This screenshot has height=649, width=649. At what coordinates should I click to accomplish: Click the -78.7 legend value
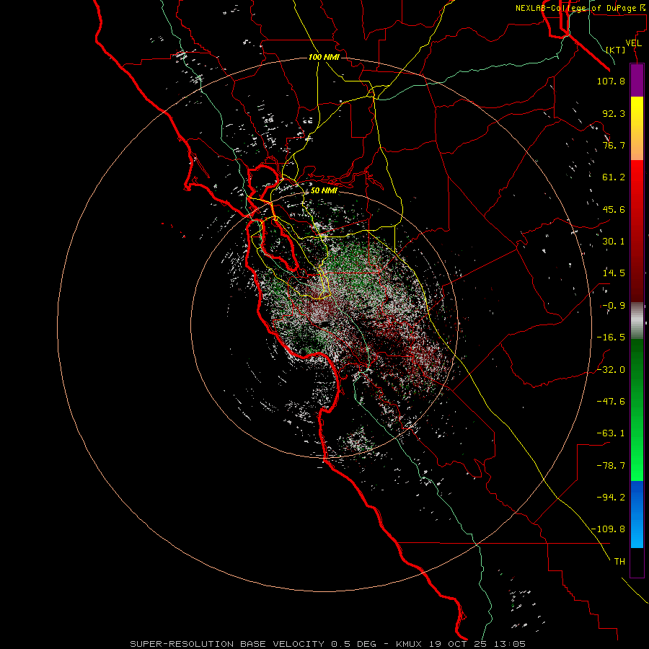(x=611, y=466)
